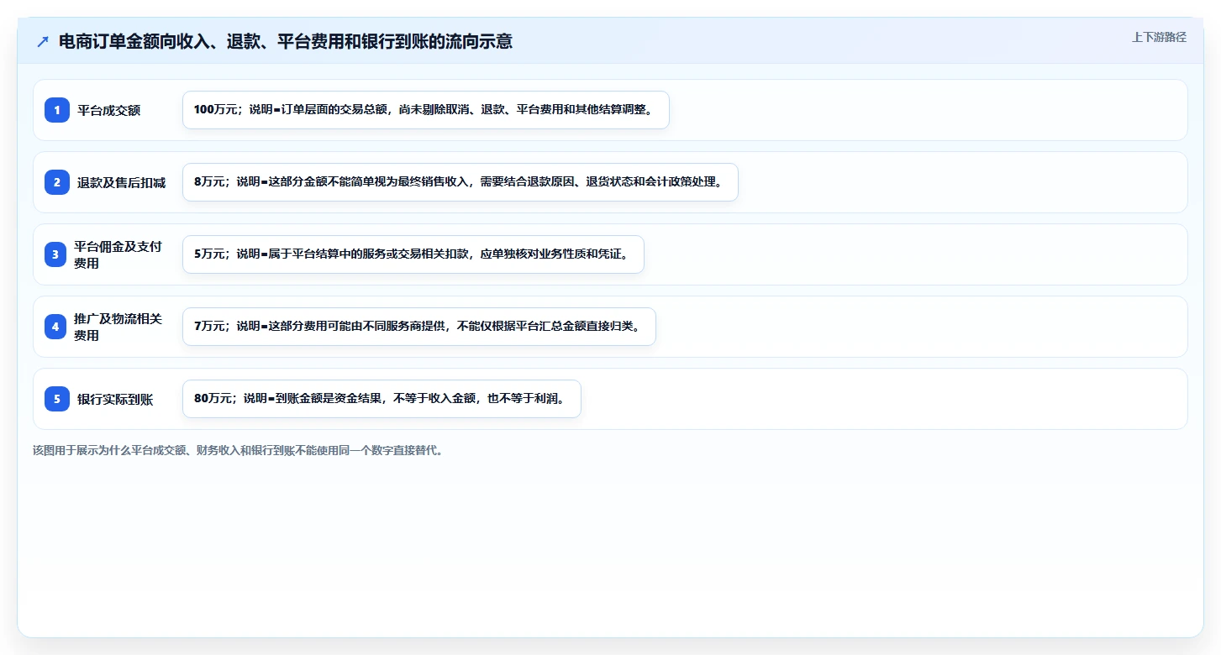1221x655 pixels.
Task: Click the 平台佣金及支付费用 label
Action: [x=118, y=254]
